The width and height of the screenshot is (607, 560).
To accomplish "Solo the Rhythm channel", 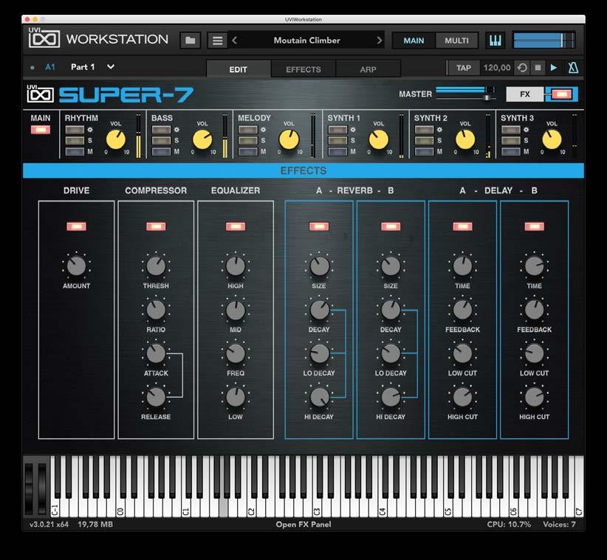I will [75, 140].
